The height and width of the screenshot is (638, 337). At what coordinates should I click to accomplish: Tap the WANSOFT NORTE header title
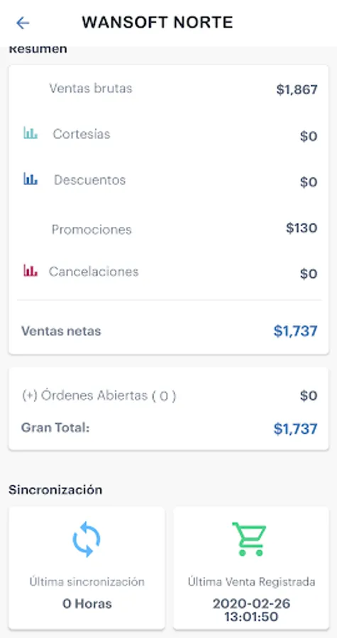click(x=158, y=23)
